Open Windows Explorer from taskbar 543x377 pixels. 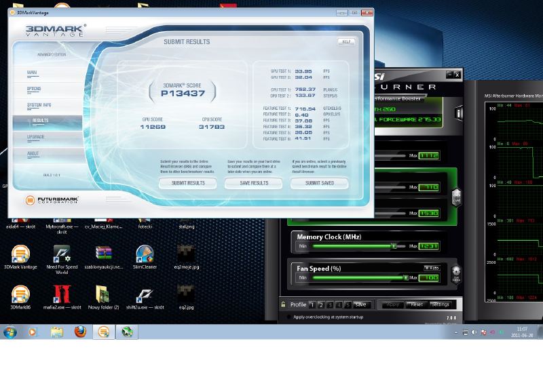[x=57, y=332]
